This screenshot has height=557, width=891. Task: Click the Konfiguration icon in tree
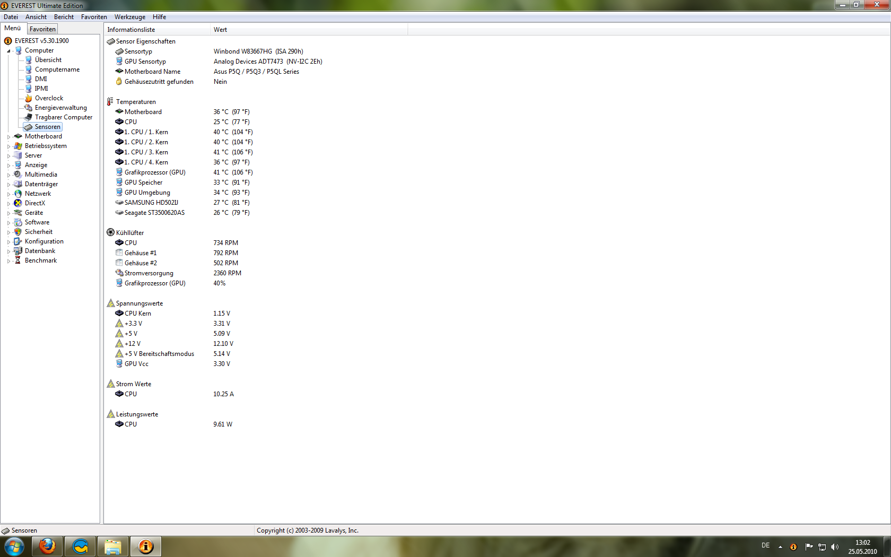[x=18, y=241]
